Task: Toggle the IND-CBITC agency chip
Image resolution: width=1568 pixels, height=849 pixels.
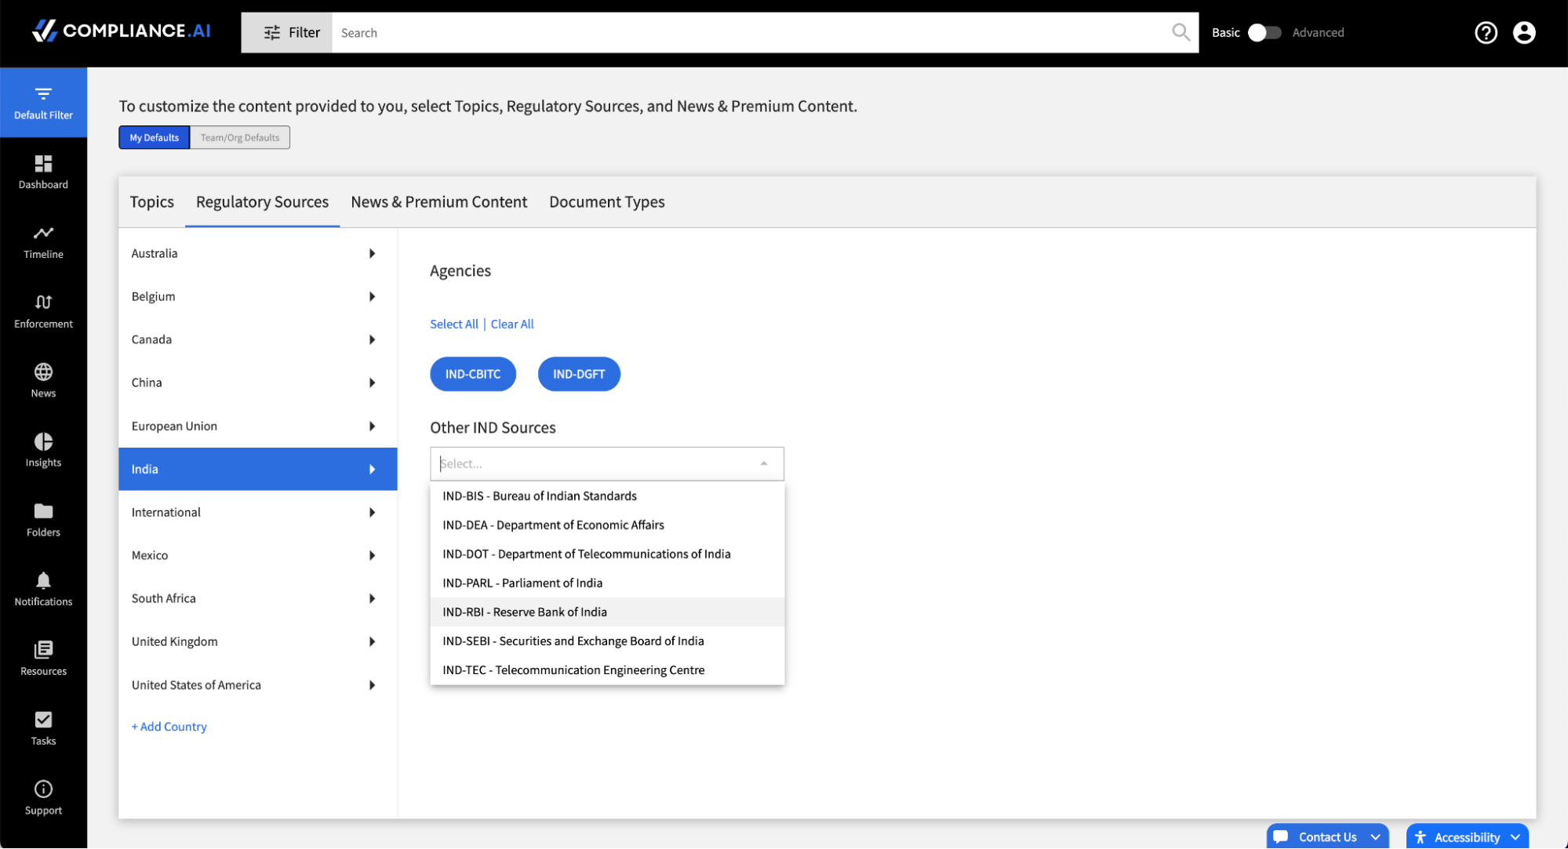Action: pyautogui.click(x=473, y=374)
